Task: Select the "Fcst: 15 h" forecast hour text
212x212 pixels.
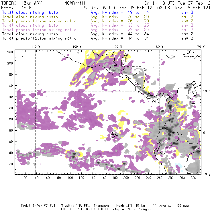Action: [16, 8]
